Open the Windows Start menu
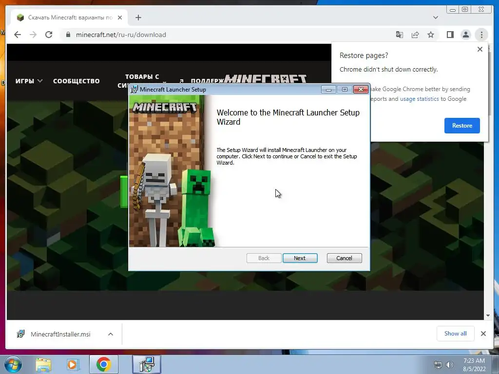 [x=13, y=364]
